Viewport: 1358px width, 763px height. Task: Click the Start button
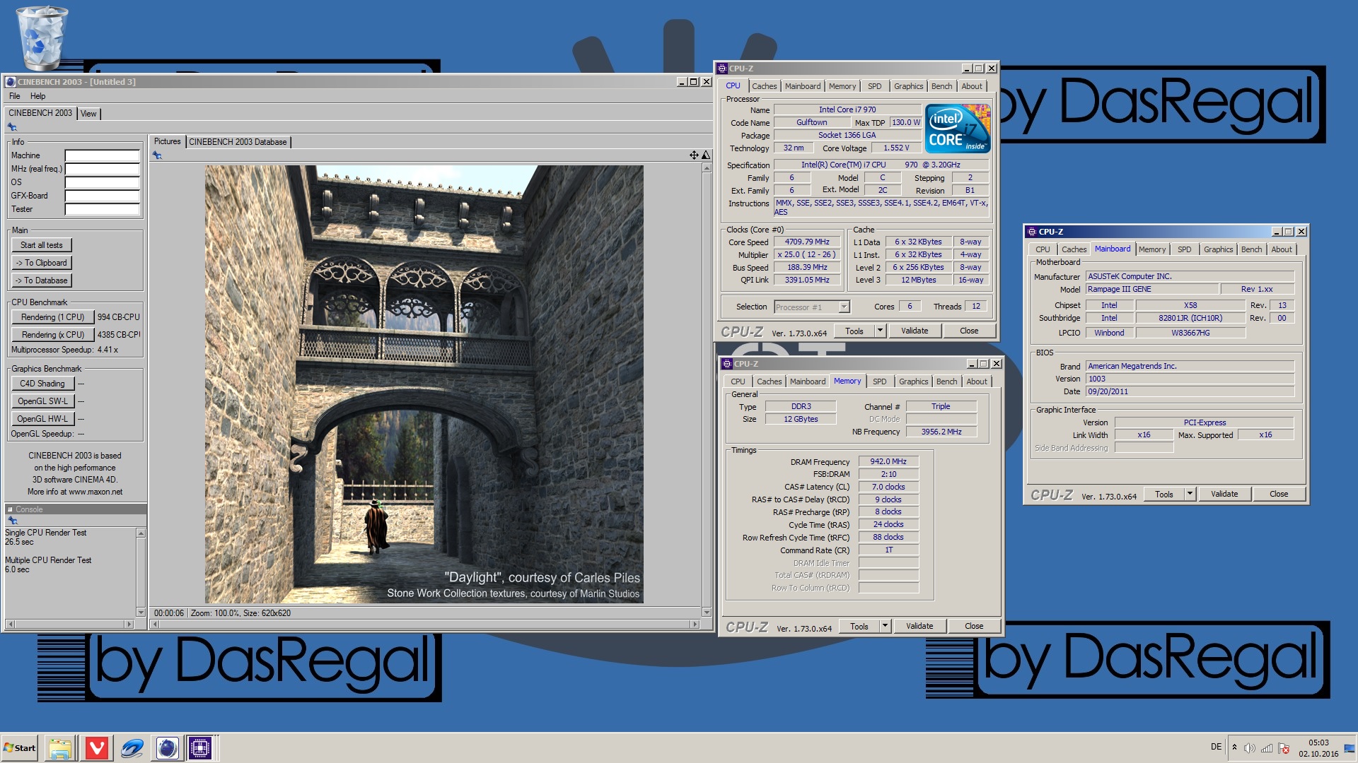click(19, 748)
